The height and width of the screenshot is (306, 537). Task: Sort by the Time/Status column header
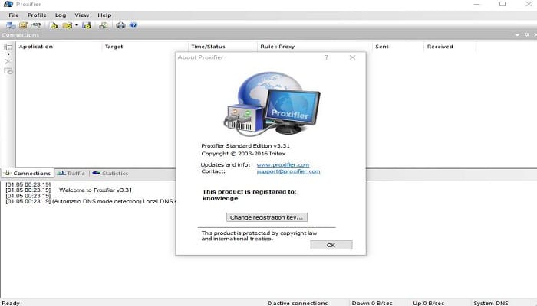tap(222, 47)
